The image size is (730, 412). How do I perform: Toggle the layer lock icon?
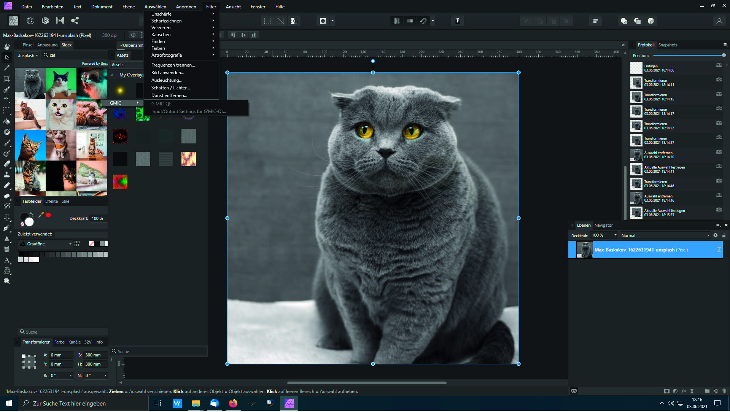[x=724, y=235]
